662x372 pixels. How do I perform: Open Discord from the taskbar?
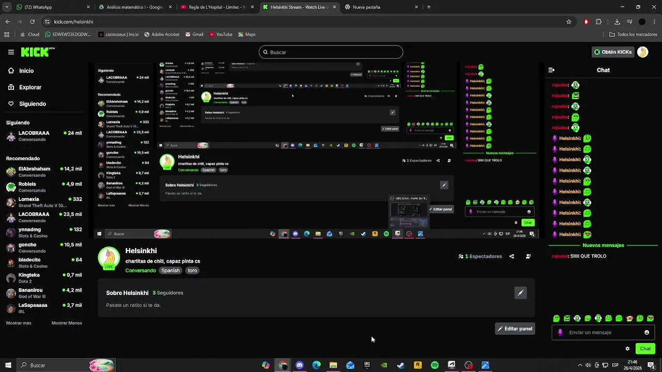pos(299,365)
